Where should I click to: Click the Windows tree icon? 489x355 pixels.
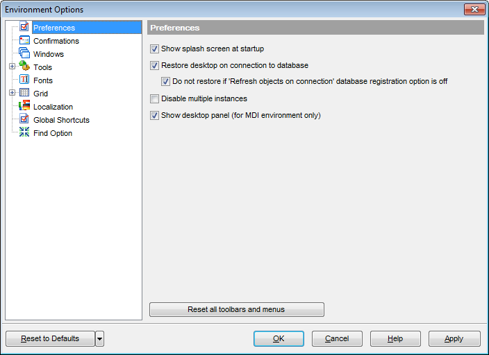pyautogui.click(x=24, y=53)
